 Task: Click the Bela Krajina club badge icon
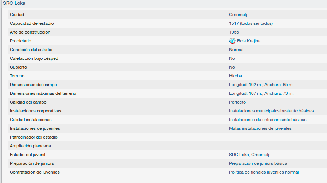[232, 41]
